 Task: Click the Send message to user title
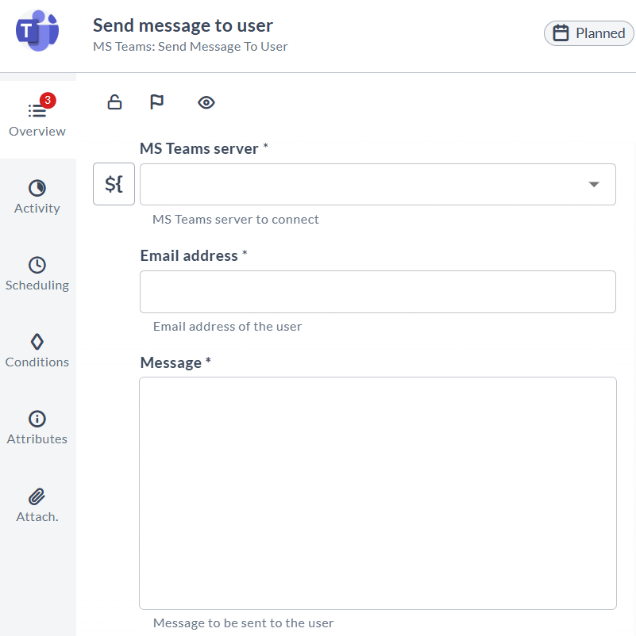183,25
